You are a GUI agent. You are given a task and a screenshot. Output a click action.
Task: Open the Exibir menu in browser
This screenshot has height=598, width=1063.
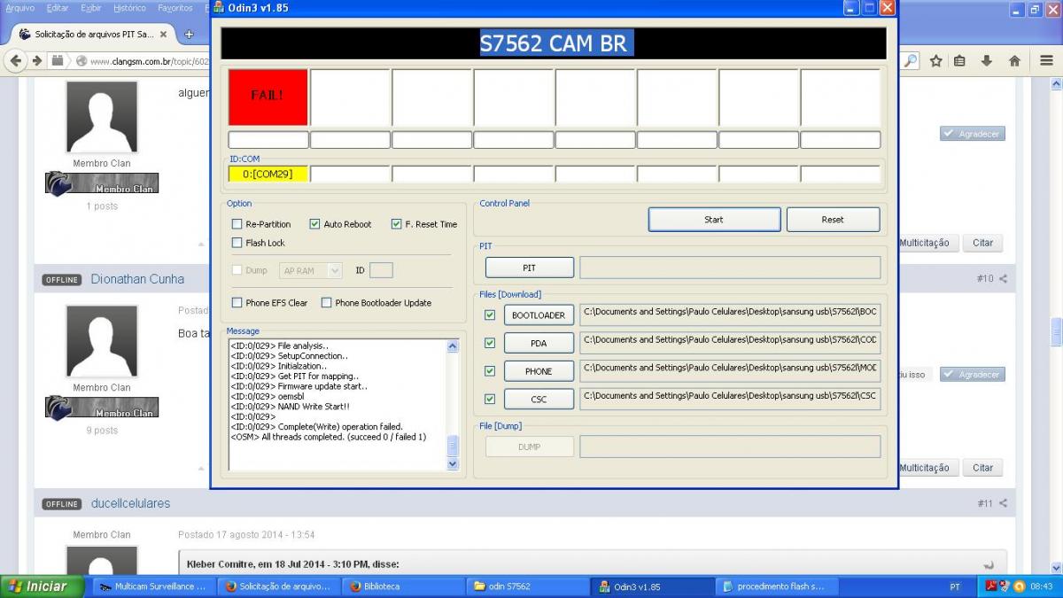pyautogui.click(x=90, y=8)
